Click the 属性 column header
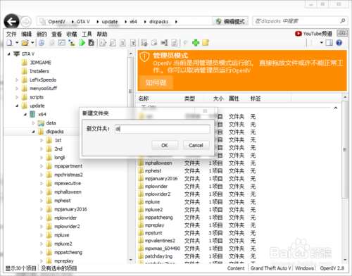 click(x=234, y=99)
